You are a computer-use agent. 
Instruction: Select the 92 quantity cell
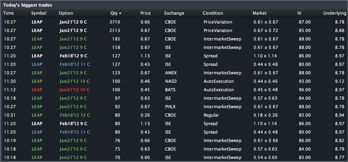(117, 107)
